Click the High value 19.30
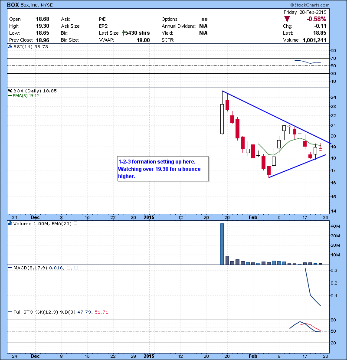Image resolution: width=347 pixels, height=360 pixels. (43, 26)
